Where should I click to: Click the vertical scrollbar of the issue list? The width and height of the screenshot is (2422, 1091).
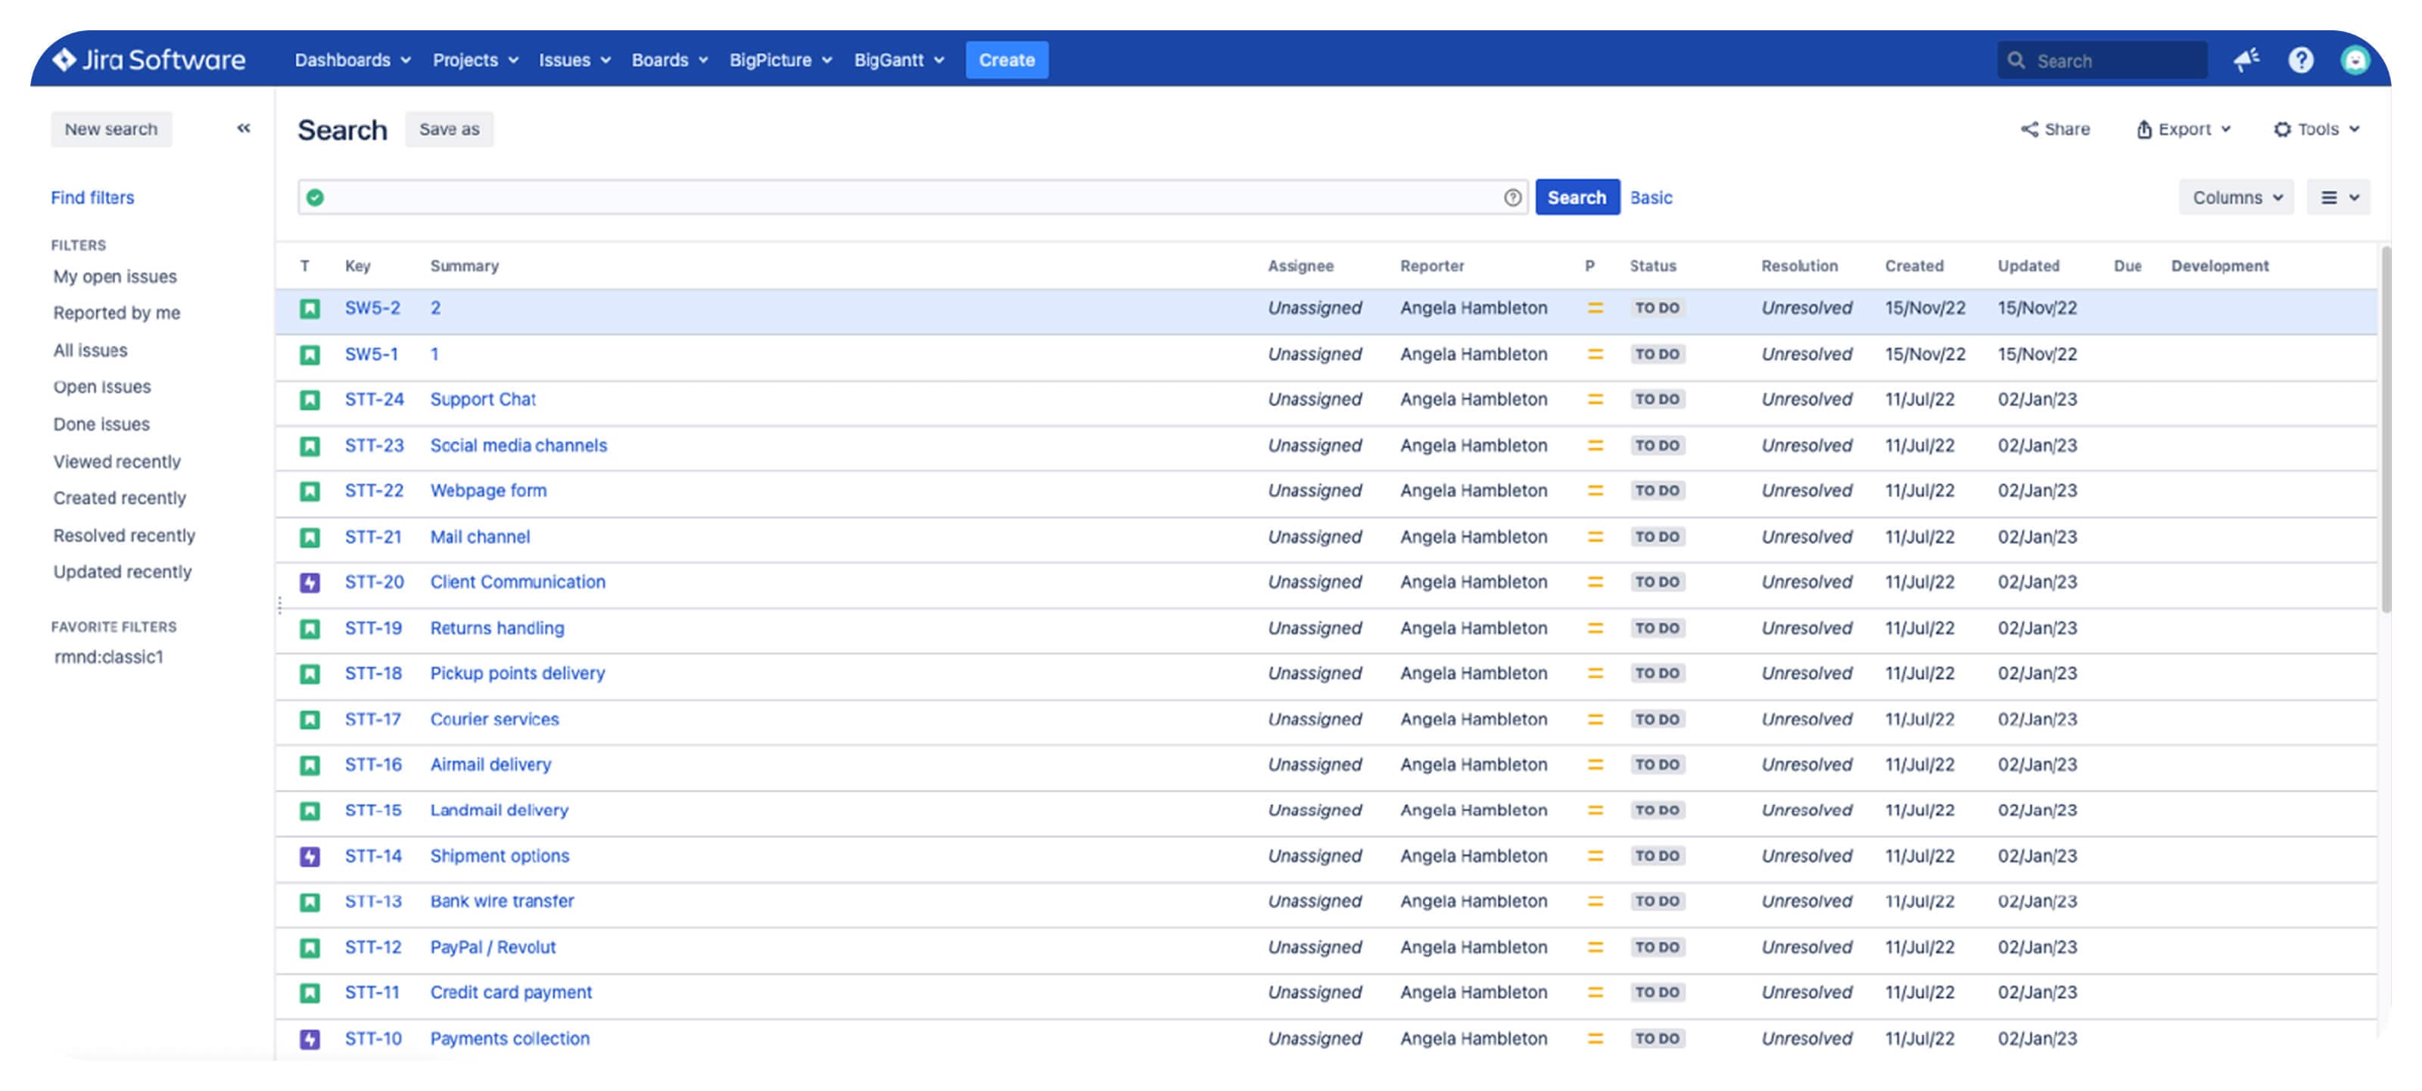pos(2386,430)
